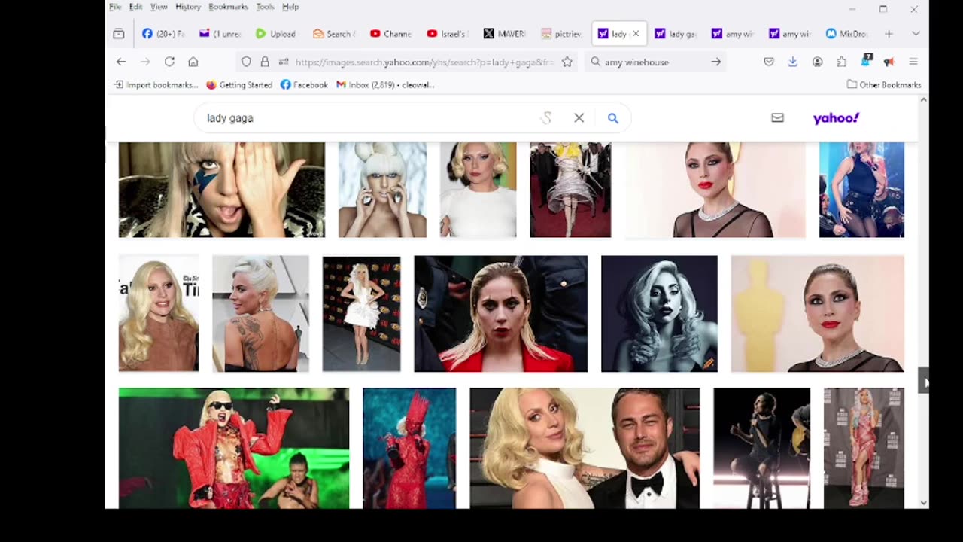Open the File menu

tap(115, 7)
